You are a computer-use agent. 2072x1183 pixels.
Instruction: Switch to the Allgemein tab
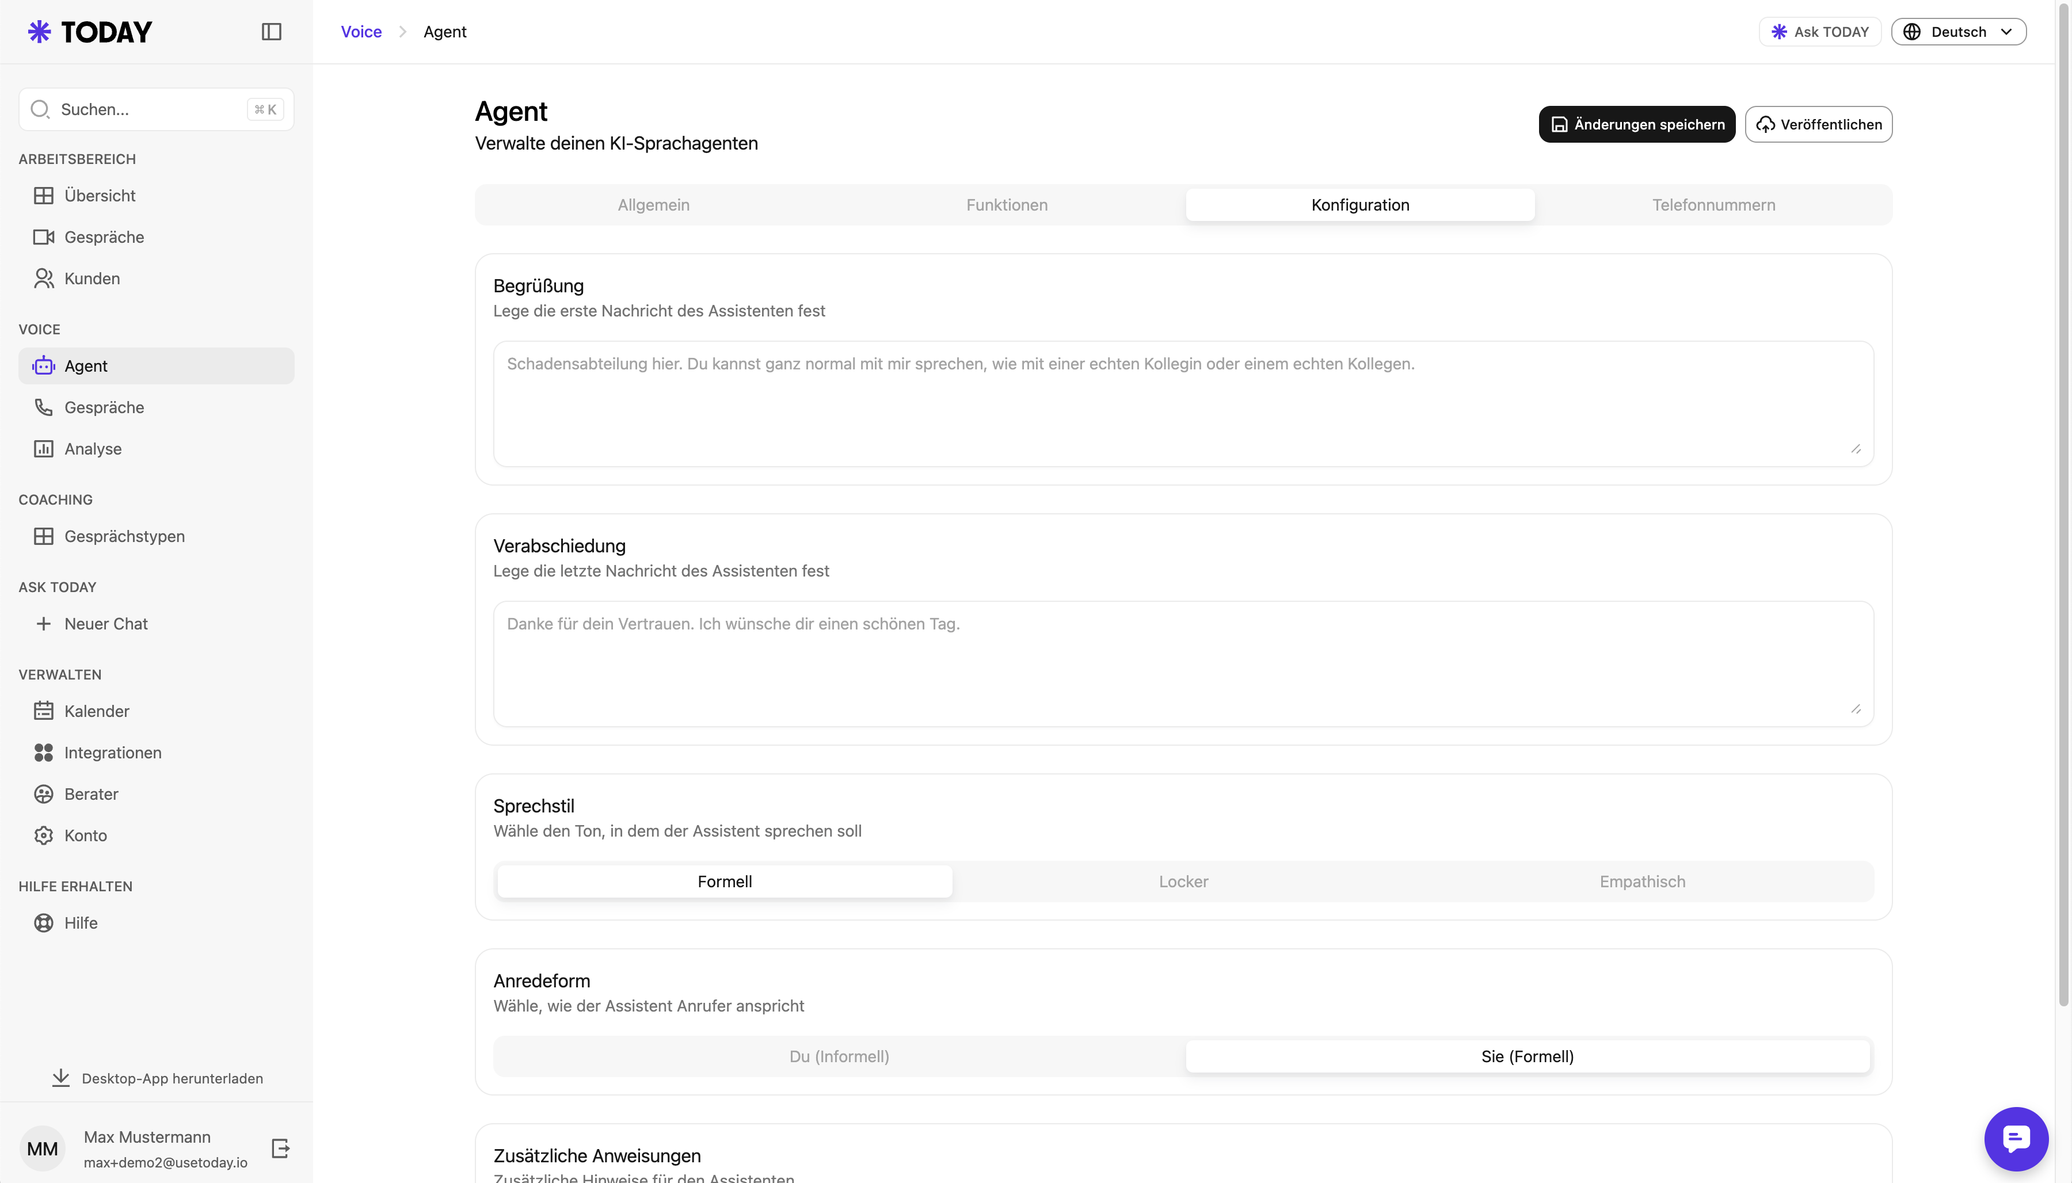point(653,205)
